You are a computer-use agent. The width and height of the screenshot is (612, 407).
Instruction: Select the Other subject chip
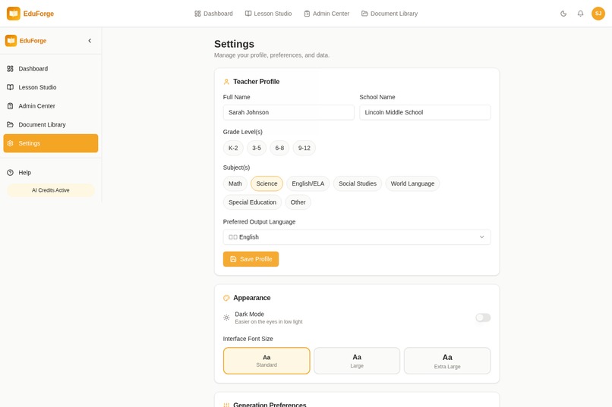click(298, 202)
